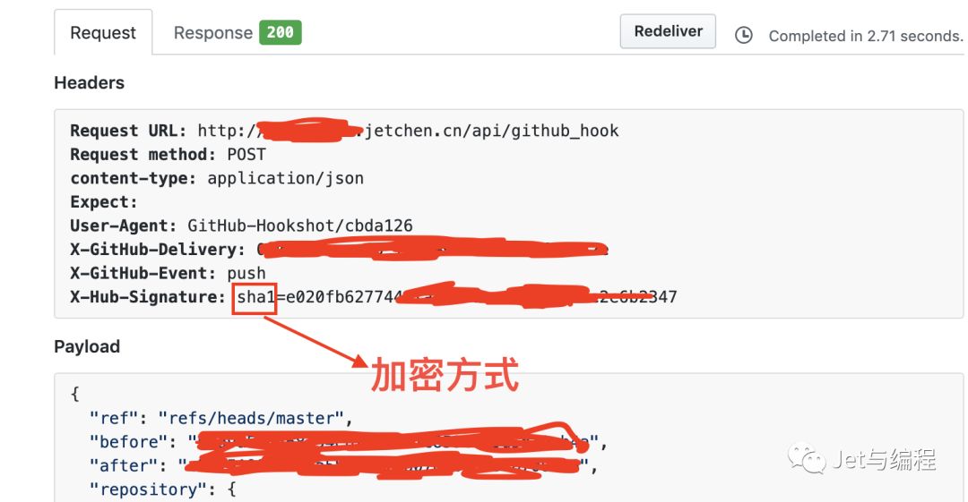Click the Headers section heading
The height and width of the screenshot is (502, 968).
(89, 82)
